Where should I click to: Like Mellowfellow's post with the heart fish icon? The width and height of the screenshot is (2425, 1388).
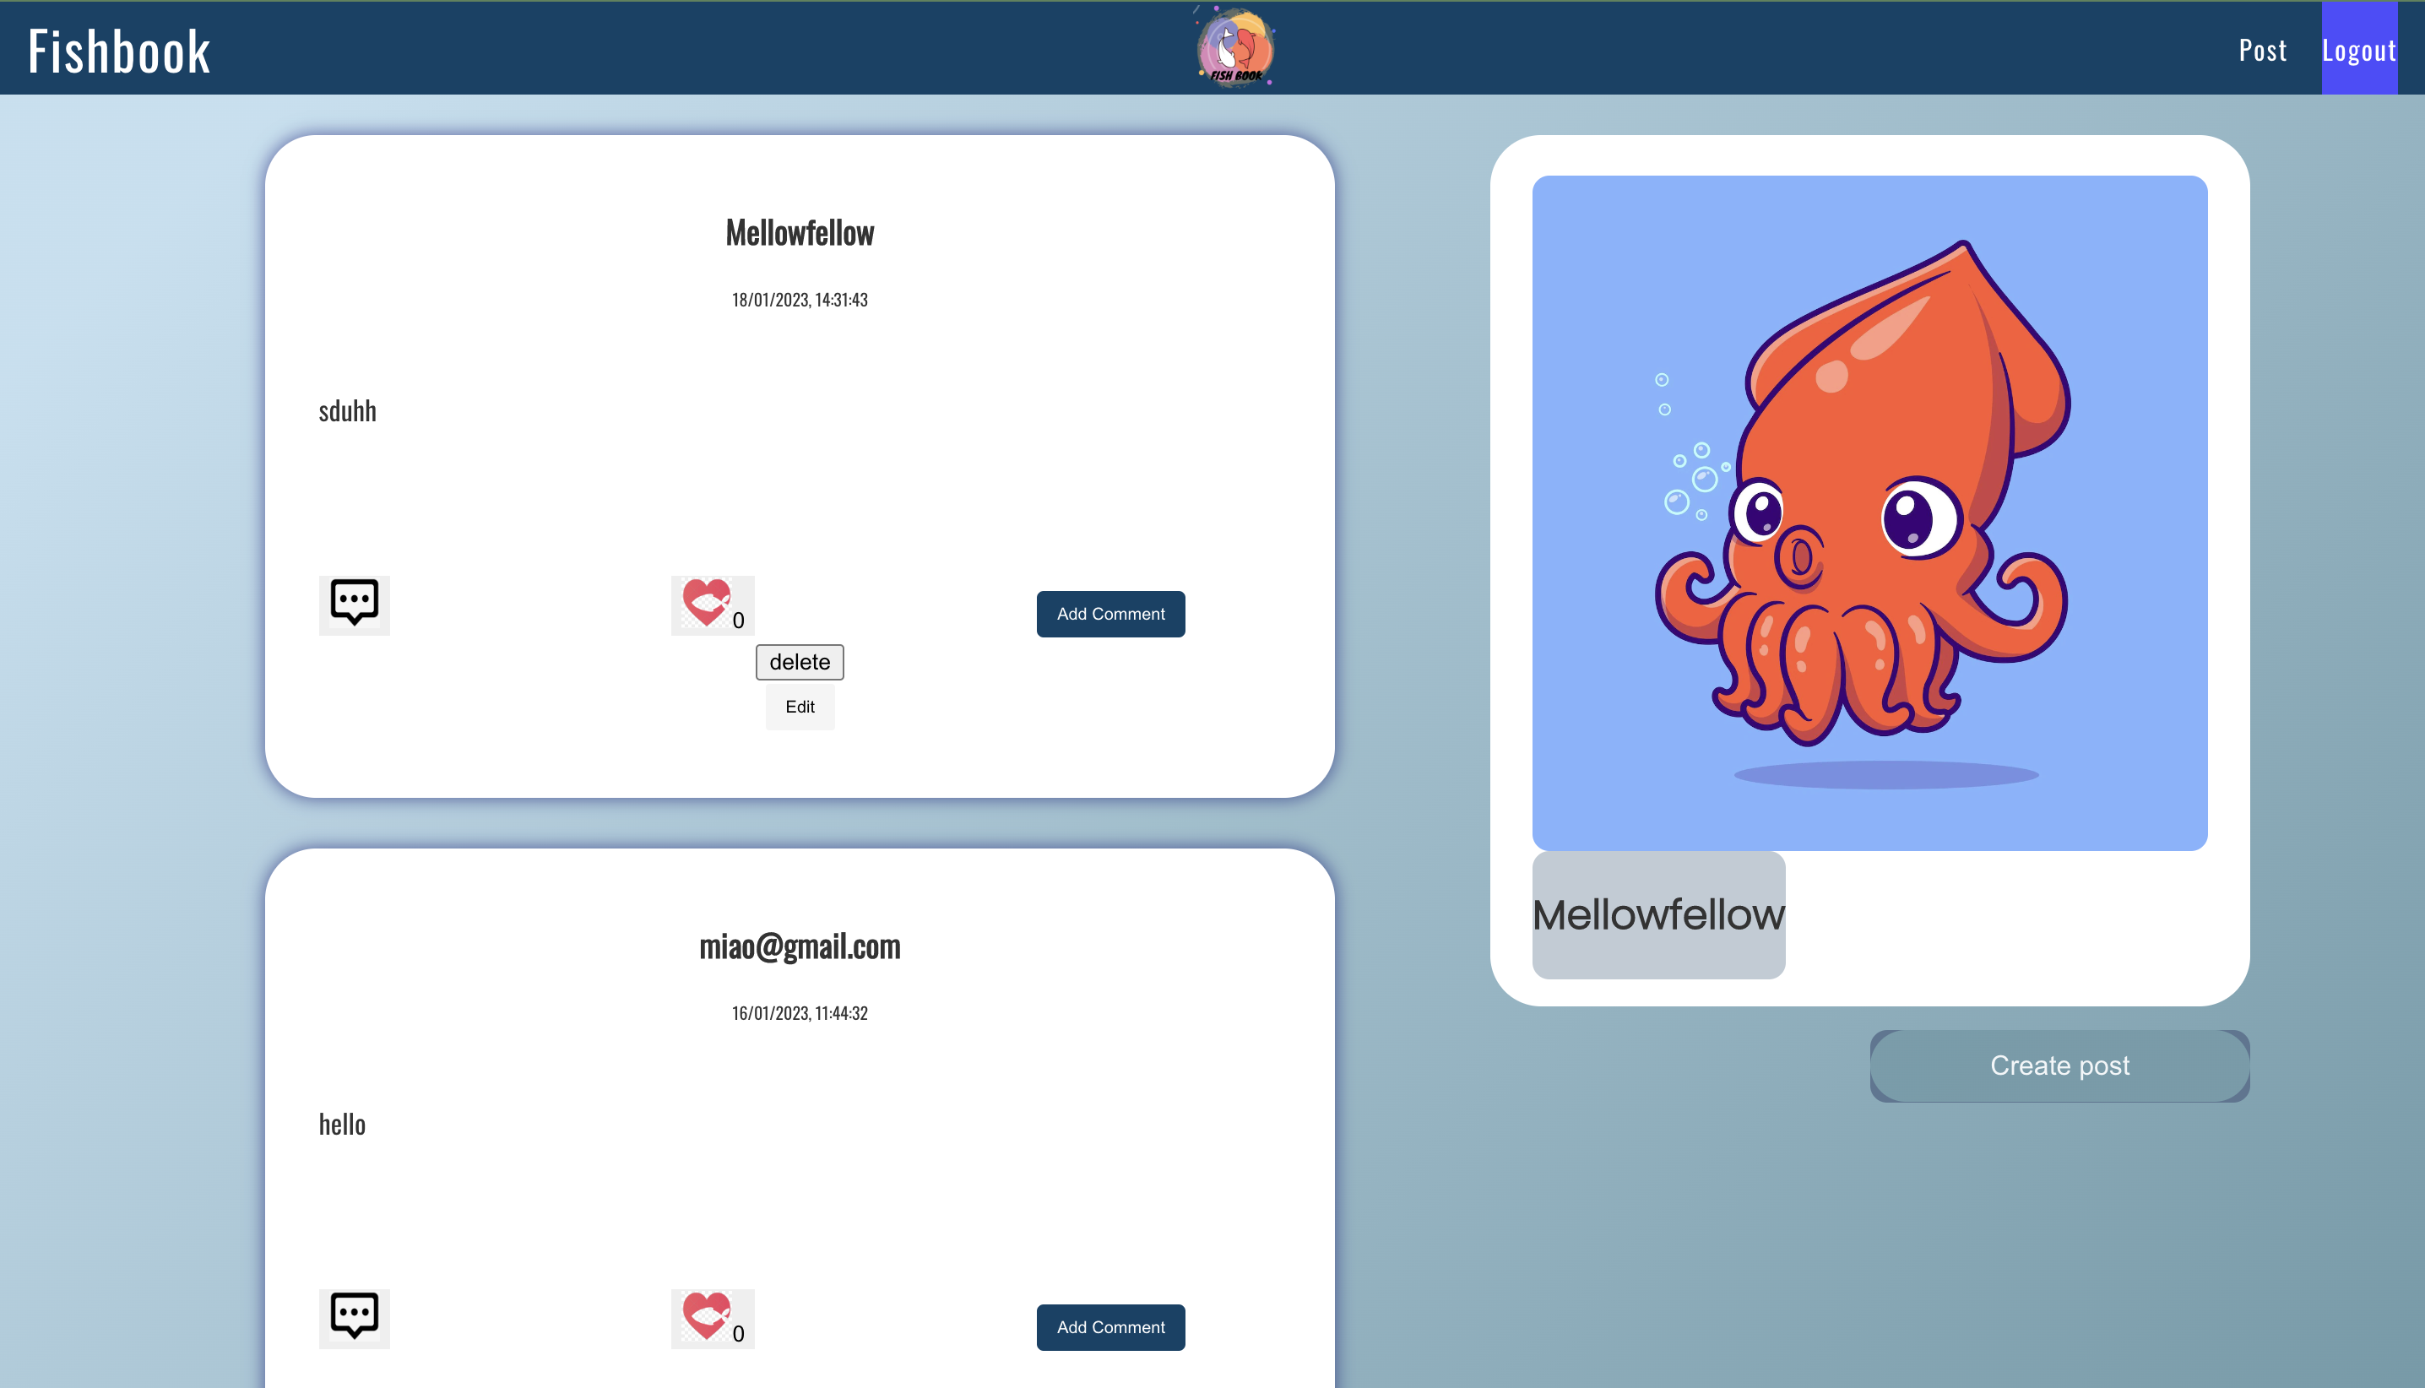(x=707, y=604)
